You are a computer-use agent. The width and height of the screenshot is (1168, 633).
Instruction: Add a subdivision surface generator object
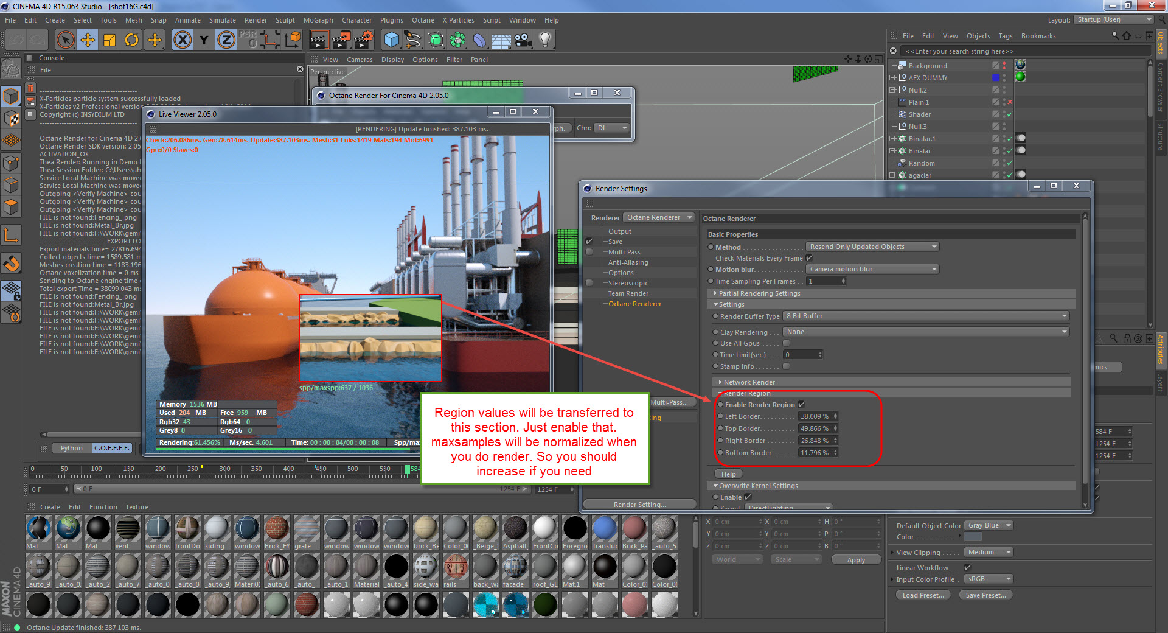tap(436, 40)
